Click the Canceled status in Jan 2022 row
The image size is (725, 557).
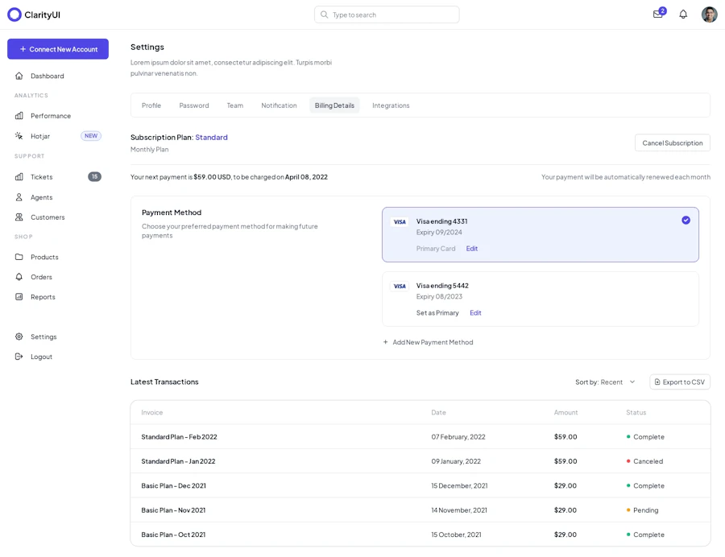click(644, 461)
